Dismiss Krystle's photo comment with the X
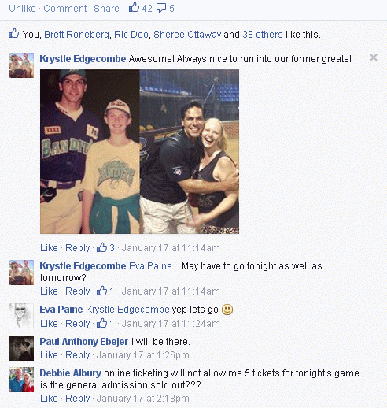The width and height of the screenshot is (387, 408). click(374, 57)
